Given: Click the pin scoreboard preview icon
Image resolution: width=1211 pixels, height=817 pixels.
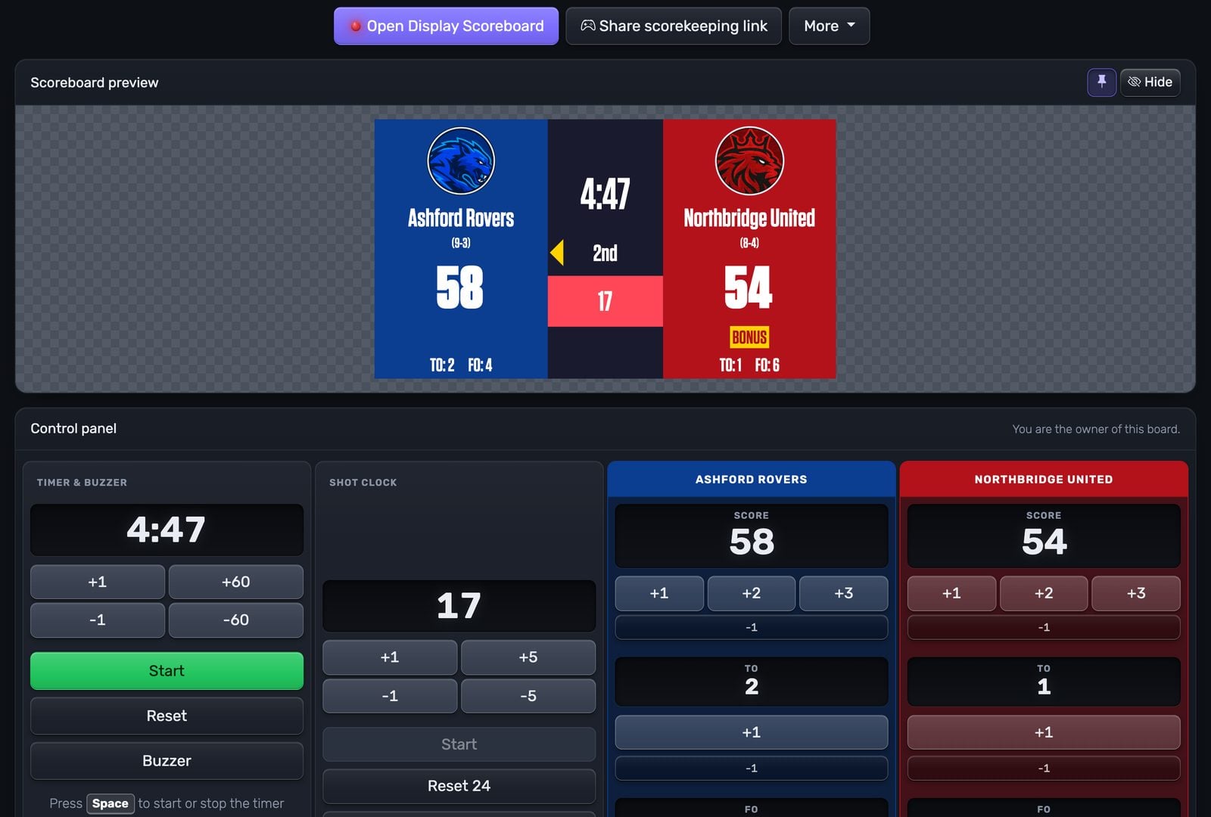Looking at the screenshot, I should click(1101, 82).
